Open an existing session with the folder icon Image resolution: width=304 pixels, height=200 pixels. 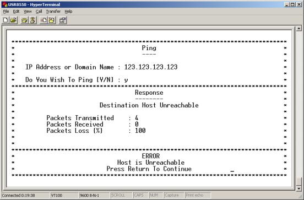tap(13, 20)
